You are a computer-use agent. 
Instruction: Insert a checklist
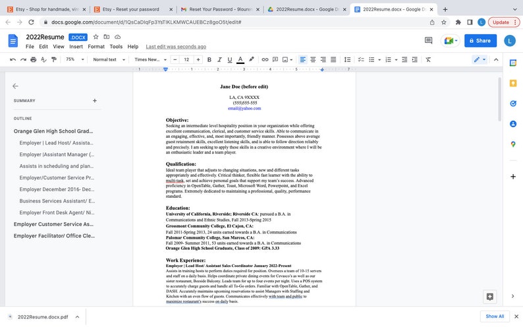[x=361, y=60]
